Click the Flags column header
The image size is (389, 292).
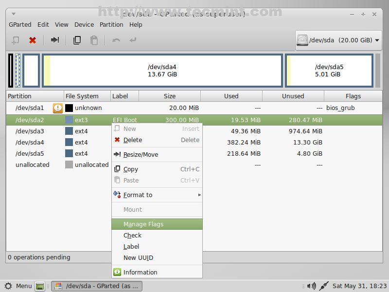pos(354,96)
